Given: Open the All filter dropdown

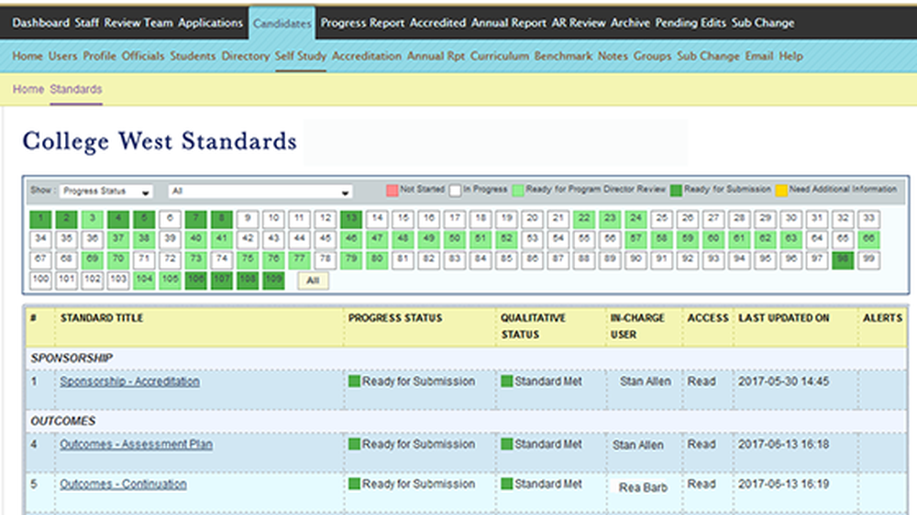Looking at the screenshot, I should tap(260, 192).
